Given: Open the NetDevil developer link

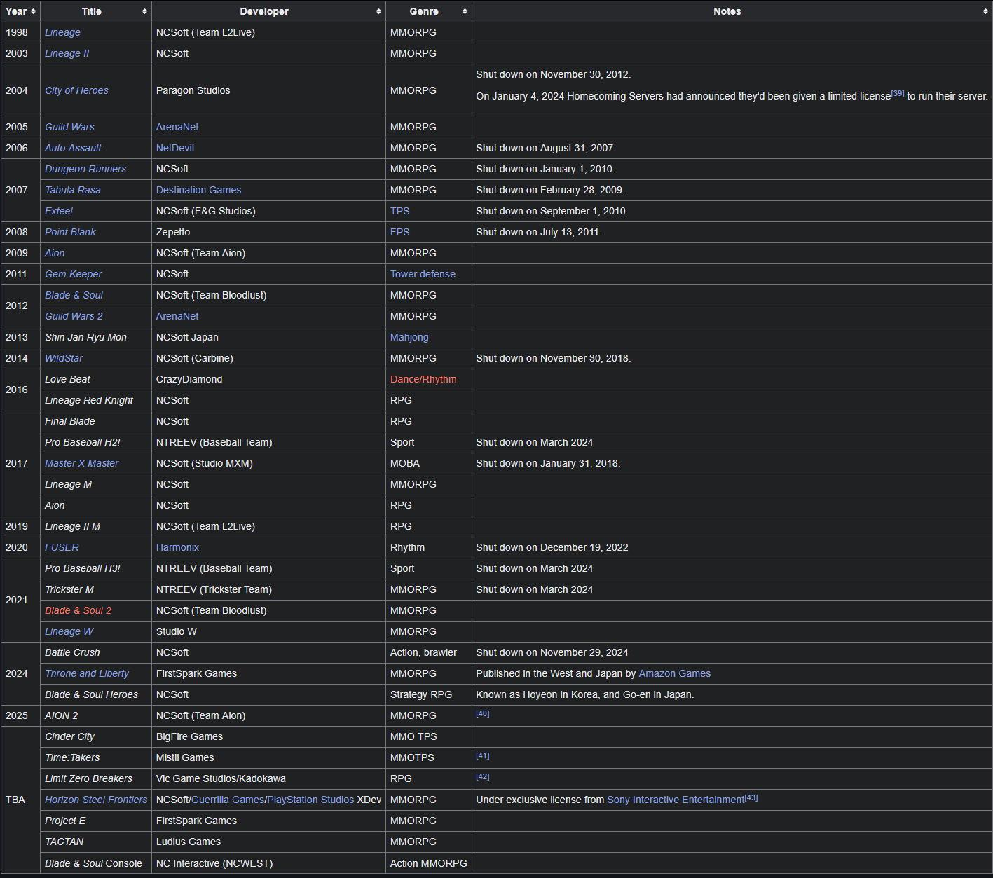Looking at the screenshot, I should 175,148.
